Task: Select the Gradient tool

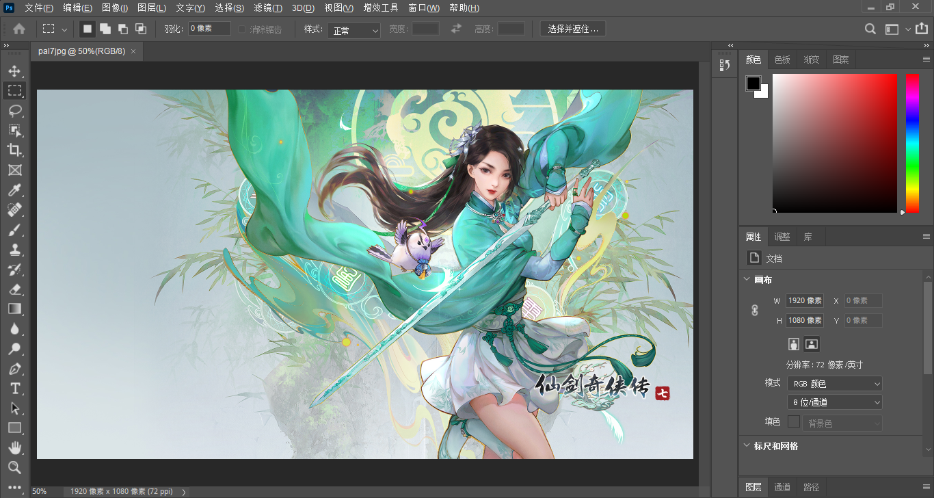Action: [15, 309]
